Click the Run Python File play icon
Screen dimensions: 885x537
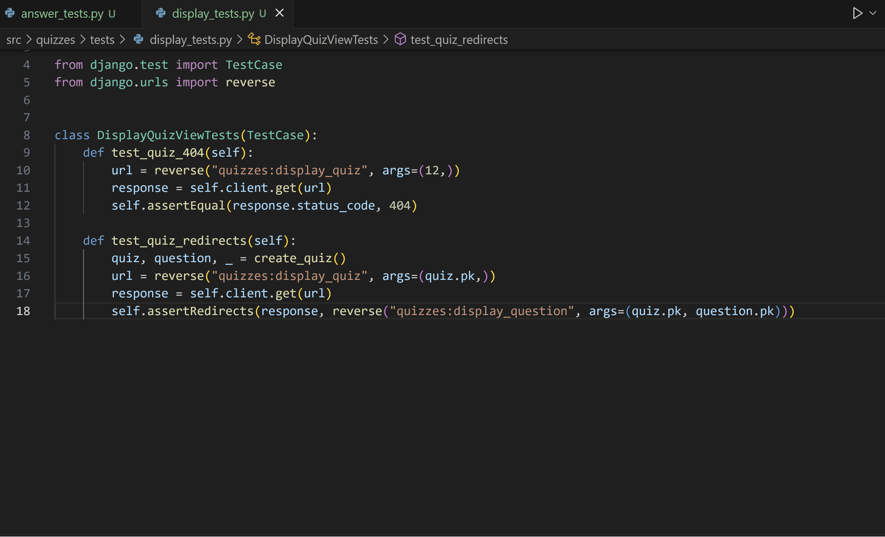[857, 13]
